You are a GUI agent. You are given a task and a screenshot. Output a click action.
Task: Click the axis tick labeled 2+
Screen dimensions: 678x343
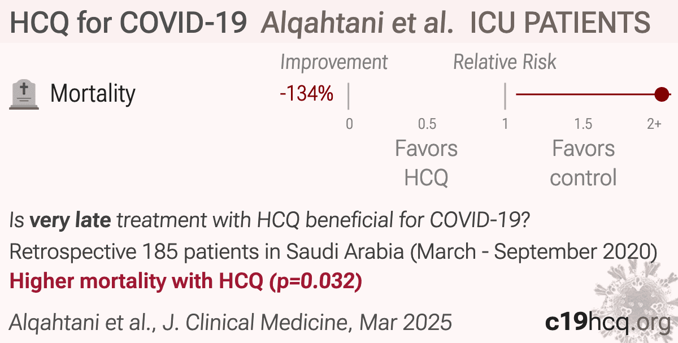(654, 124)
